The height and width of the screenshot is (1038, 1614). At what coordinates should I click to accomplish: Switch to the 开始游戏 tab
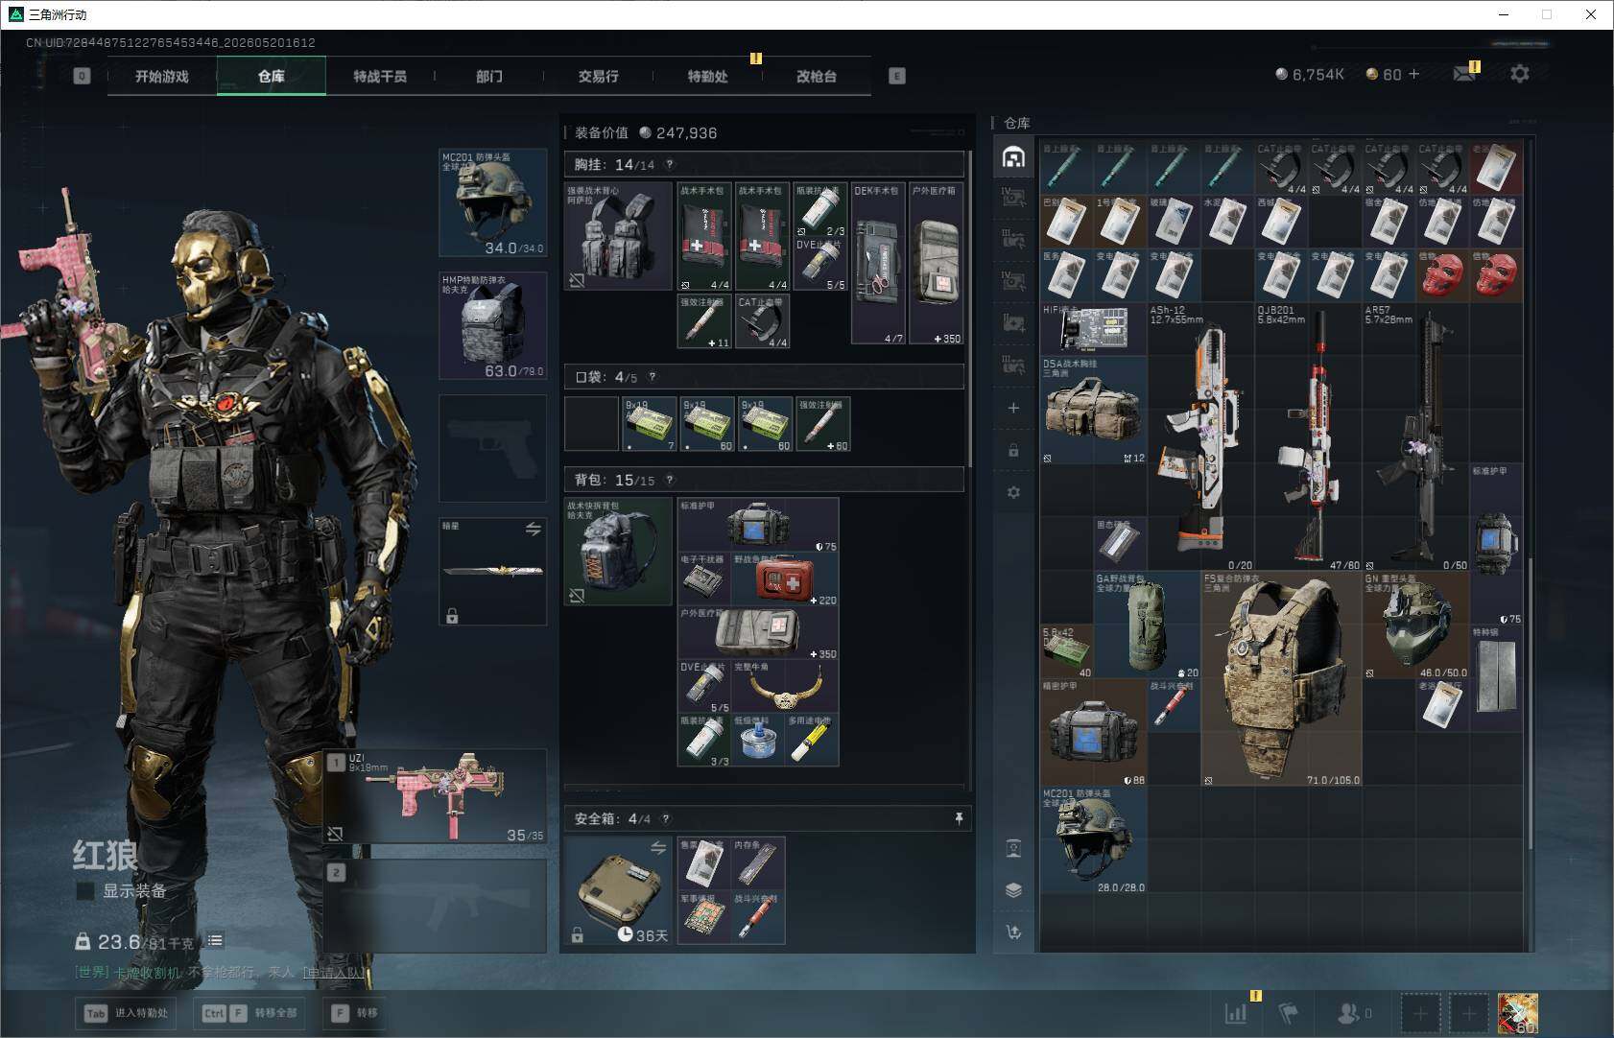[162, 76]
